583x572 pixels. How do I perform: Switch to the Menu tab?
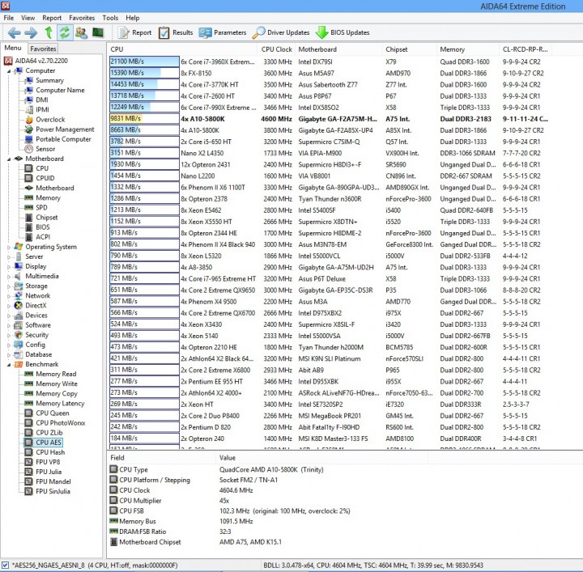13,48
